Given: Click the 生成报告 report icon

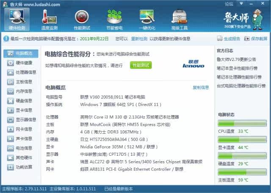Looking at the screenshot, I should 220,39.
